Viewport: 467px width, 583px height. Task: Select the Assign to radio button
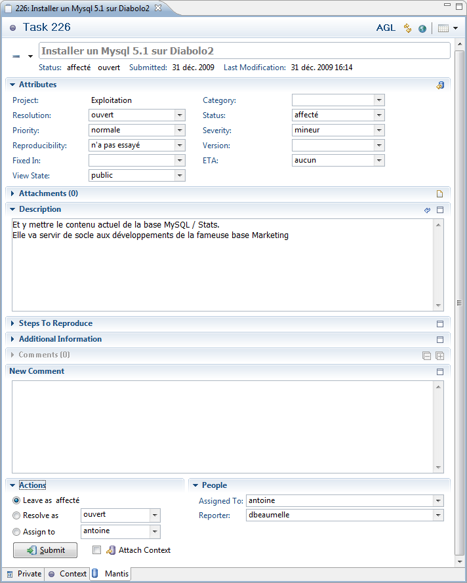16,532
